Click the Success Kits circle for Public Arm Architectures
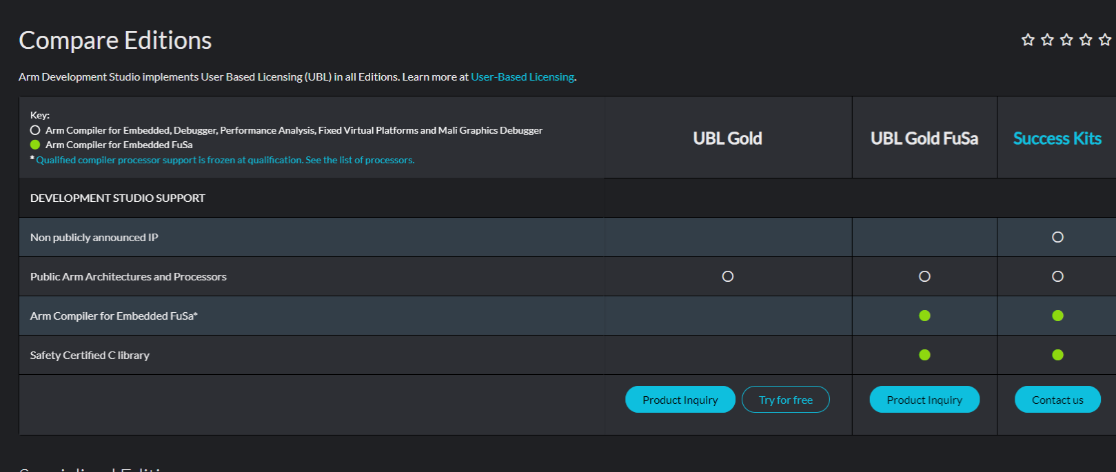1116x472 pixels. (1057, 276)
